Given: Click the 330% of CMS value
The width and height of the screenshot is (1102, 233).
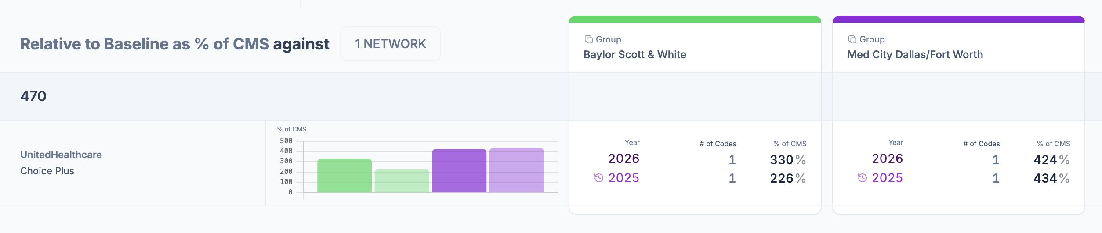Looking at the screenshot, I should [x=788, y=160].
